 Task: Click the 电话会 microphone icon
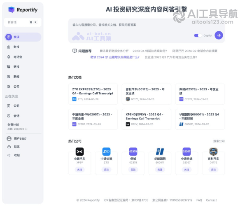(9, 57)
